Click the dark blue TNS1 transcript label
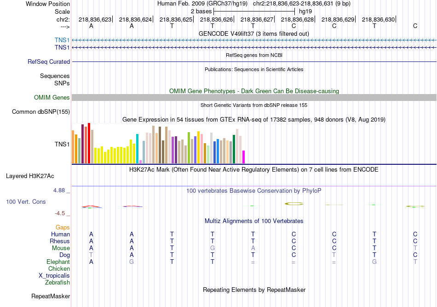Image resolution: width=437 pixels, height=307 pixels. (62, 48)
